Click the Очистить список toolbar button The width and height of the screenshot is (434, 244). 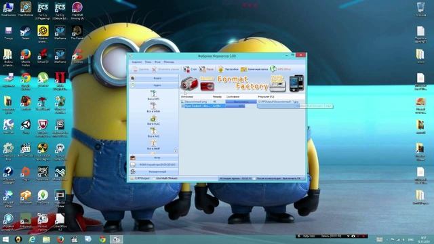165,69
